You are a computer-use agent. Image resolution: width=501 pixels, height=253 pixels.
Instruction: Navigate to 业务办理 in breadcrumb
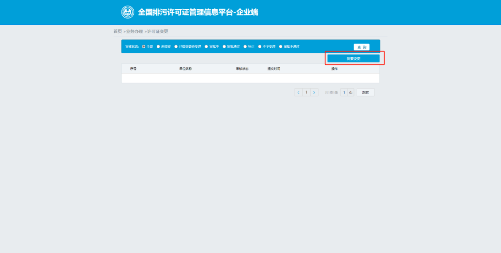coord(135,32)
